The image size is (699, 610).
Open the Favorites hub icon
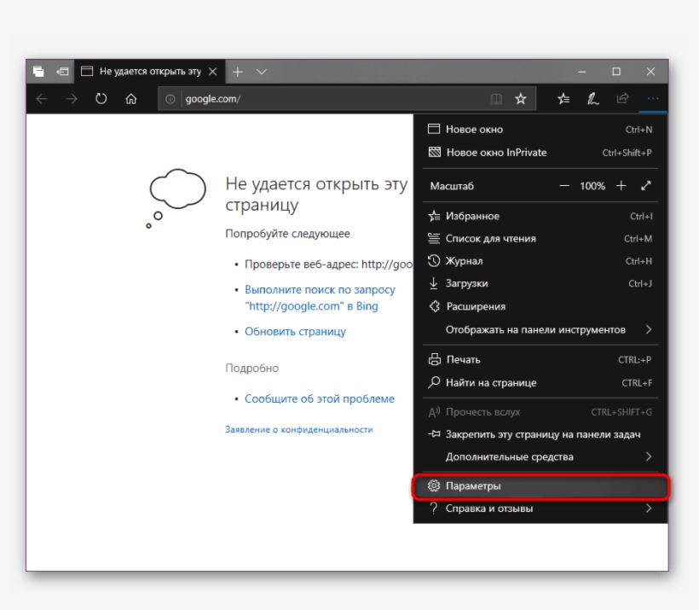[563, 99]
